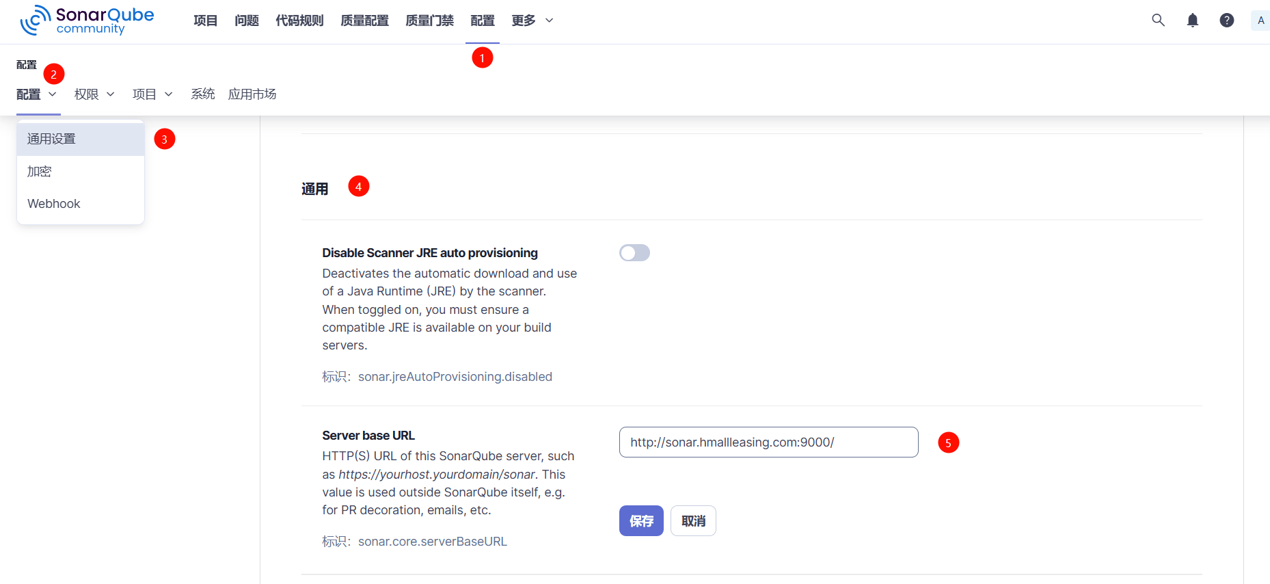1270x584 pixels.
Task: Click the 取消 button
Action: 693,521
